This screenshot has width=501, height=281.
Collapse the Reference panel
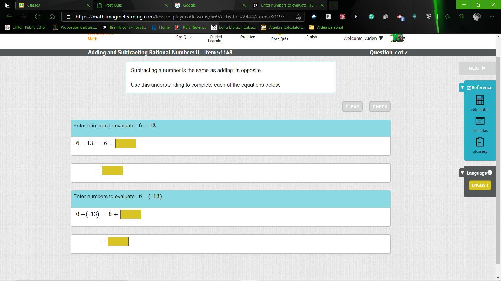click(462, 87)
